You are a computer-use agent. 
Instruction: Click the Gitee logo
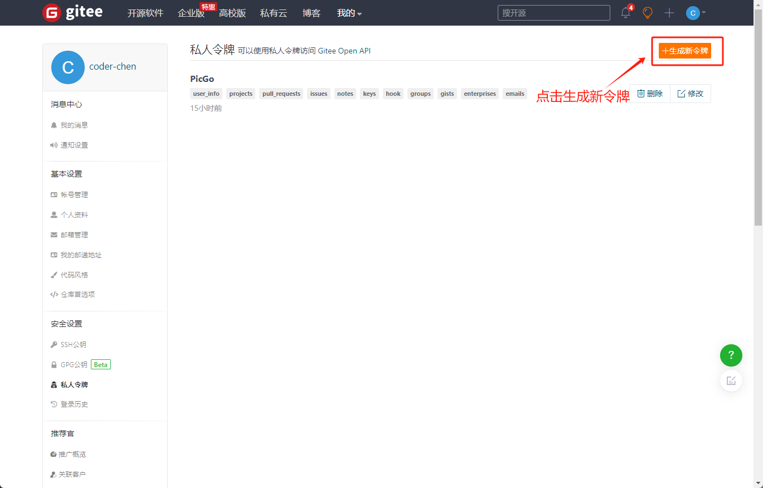(72, 13)
